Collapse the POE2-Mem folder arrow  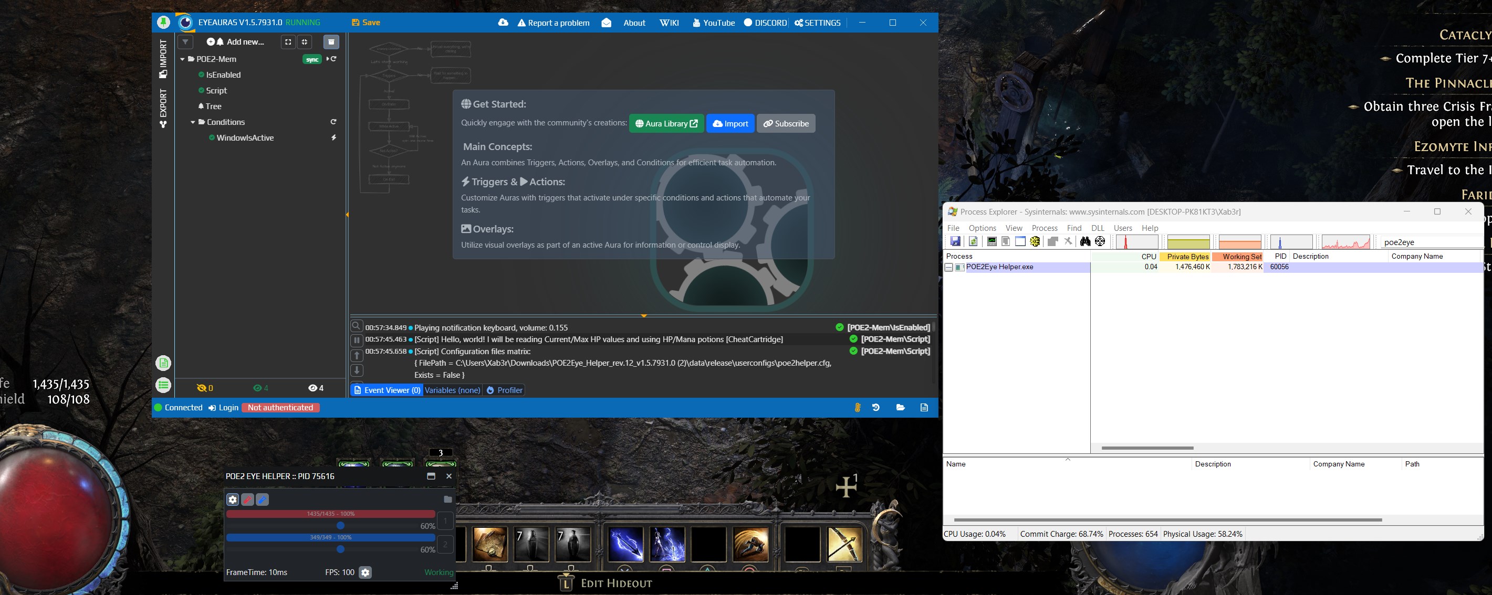click(x=182, y=59)
